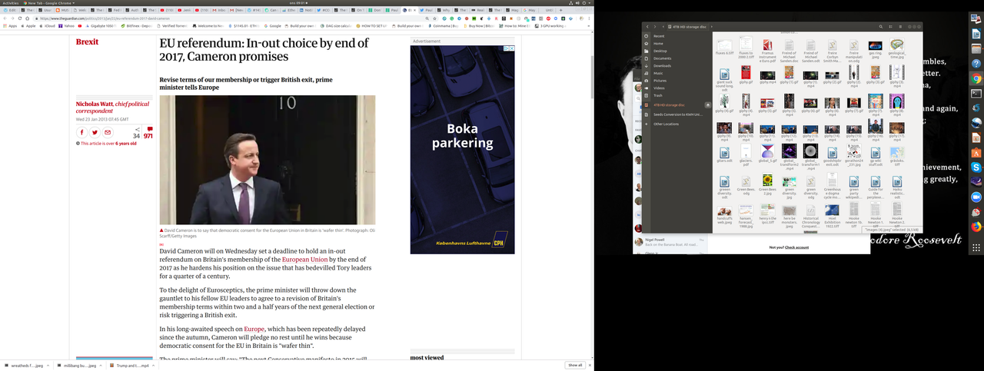The height and width of the screenshot is (371, 984).
Task: Click Boka parkering advertisement
Action: 462,149
